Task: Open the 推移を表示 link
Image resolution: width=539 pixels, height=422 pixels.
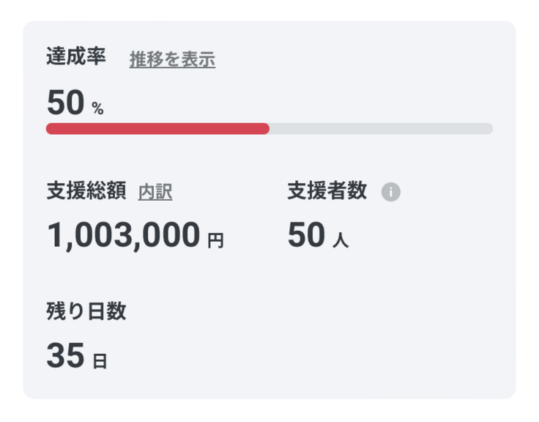Action: [x=172, y=60]
